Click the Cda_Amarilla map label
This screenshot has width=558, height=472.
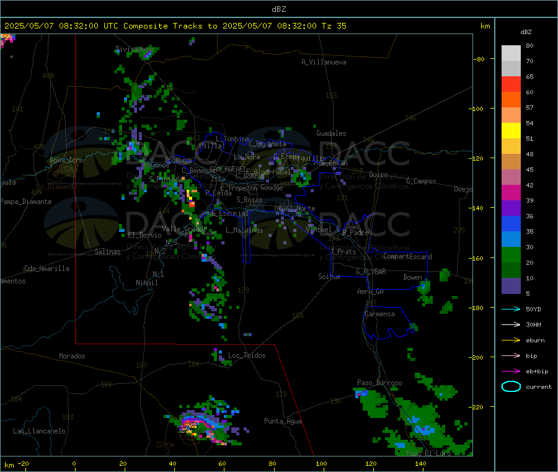pos(46,269)
